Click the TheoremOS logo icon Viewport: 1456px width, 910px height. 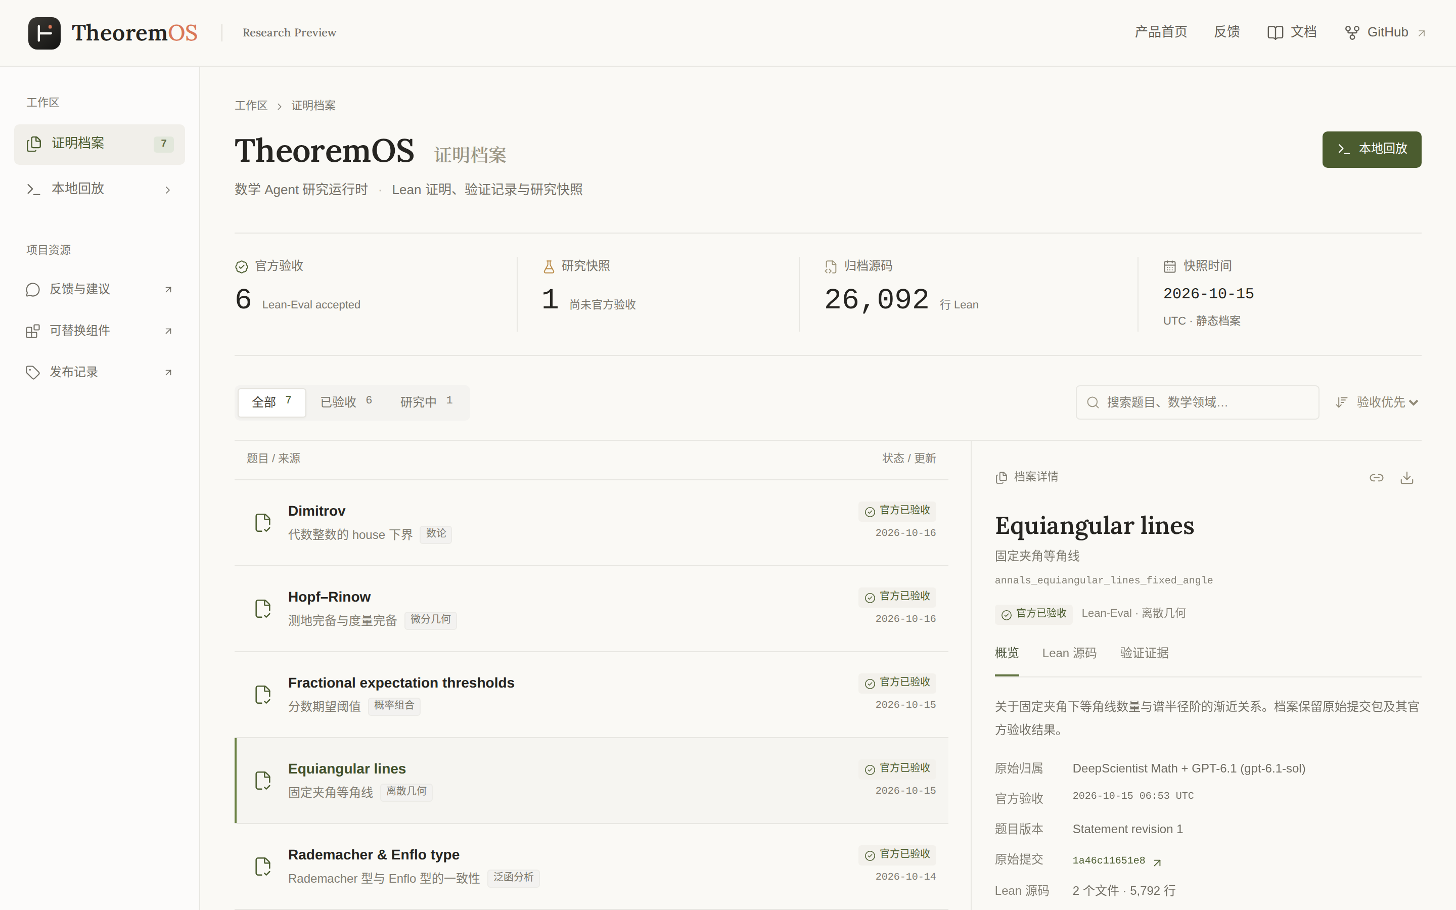(x=44, y=32)
